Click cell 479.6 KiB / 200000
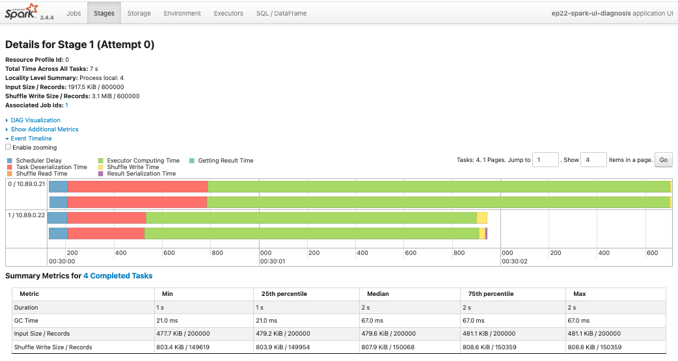 (x=388, y=334)
